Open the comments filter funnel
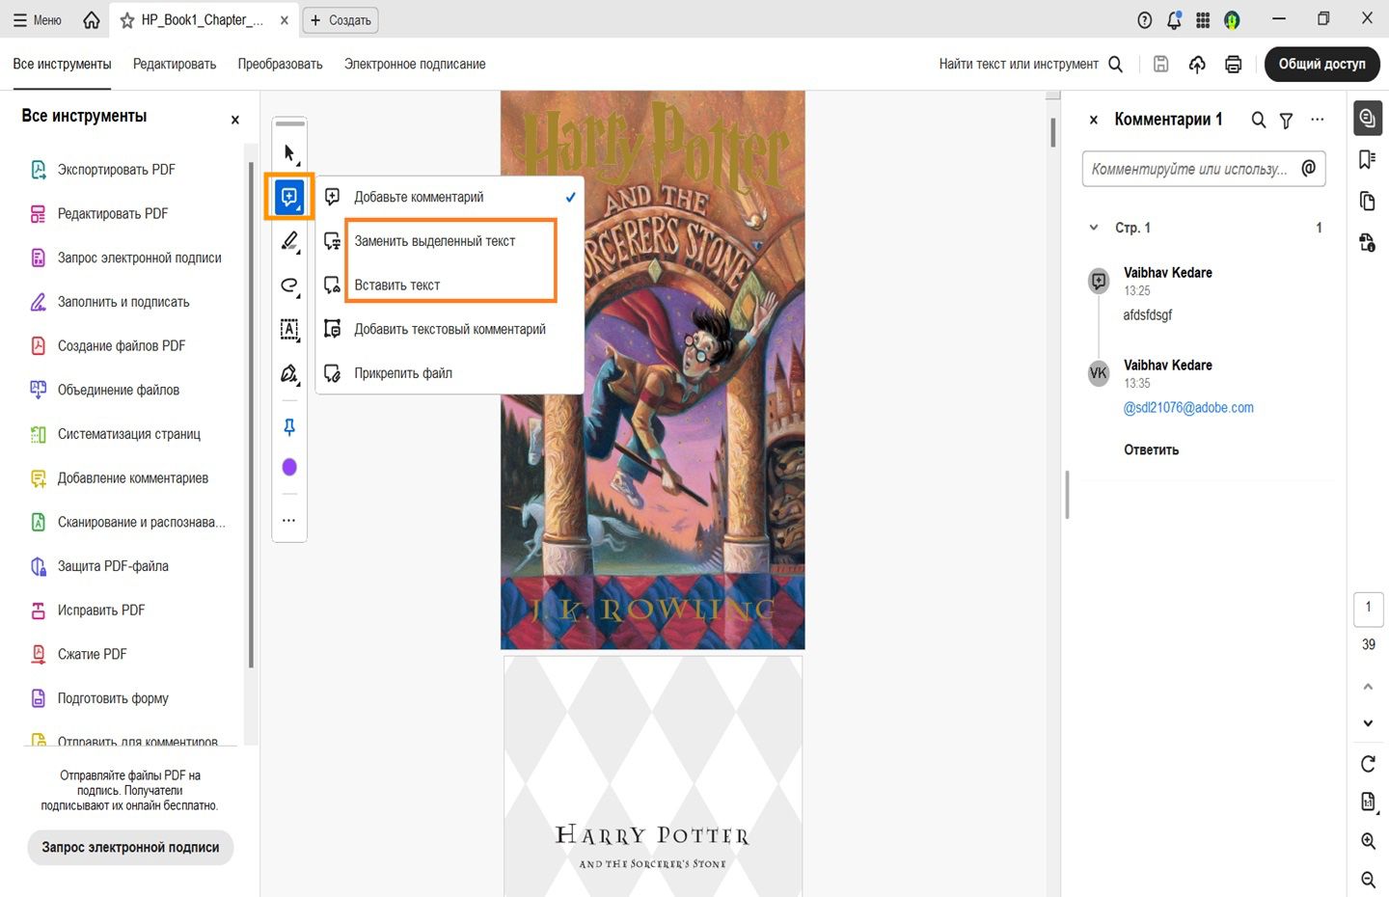The image size is (1389, 897). tap(1286, 121)
